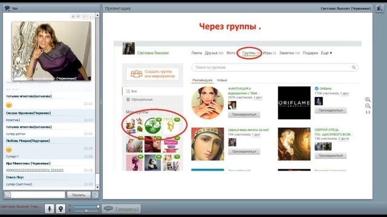387x217 pixels.
Task: Open the 'Лента' tab in the slide
Action: 197,53
